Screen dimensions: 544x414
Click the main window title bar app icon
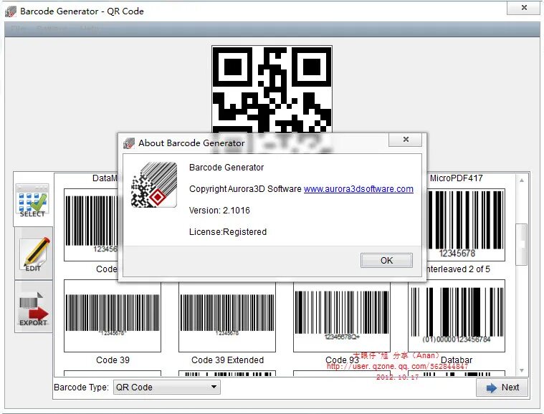tap(11, 11)
